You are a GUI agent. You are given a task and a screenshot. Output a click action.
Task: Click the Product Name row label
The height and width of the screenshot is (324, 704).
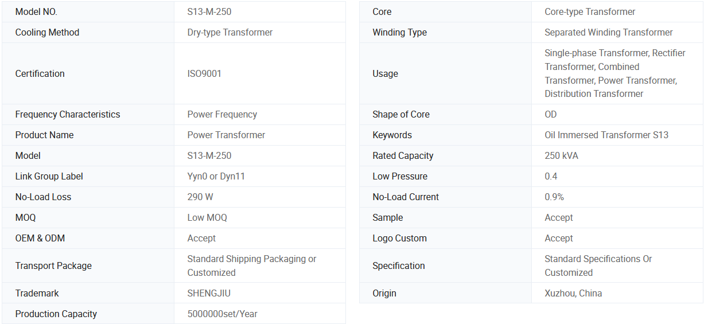coord(44,135)
